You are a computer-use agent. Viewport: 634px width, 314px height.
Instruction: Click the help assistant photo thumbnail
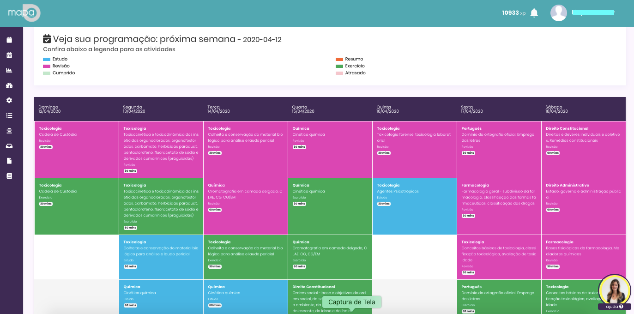614,290
